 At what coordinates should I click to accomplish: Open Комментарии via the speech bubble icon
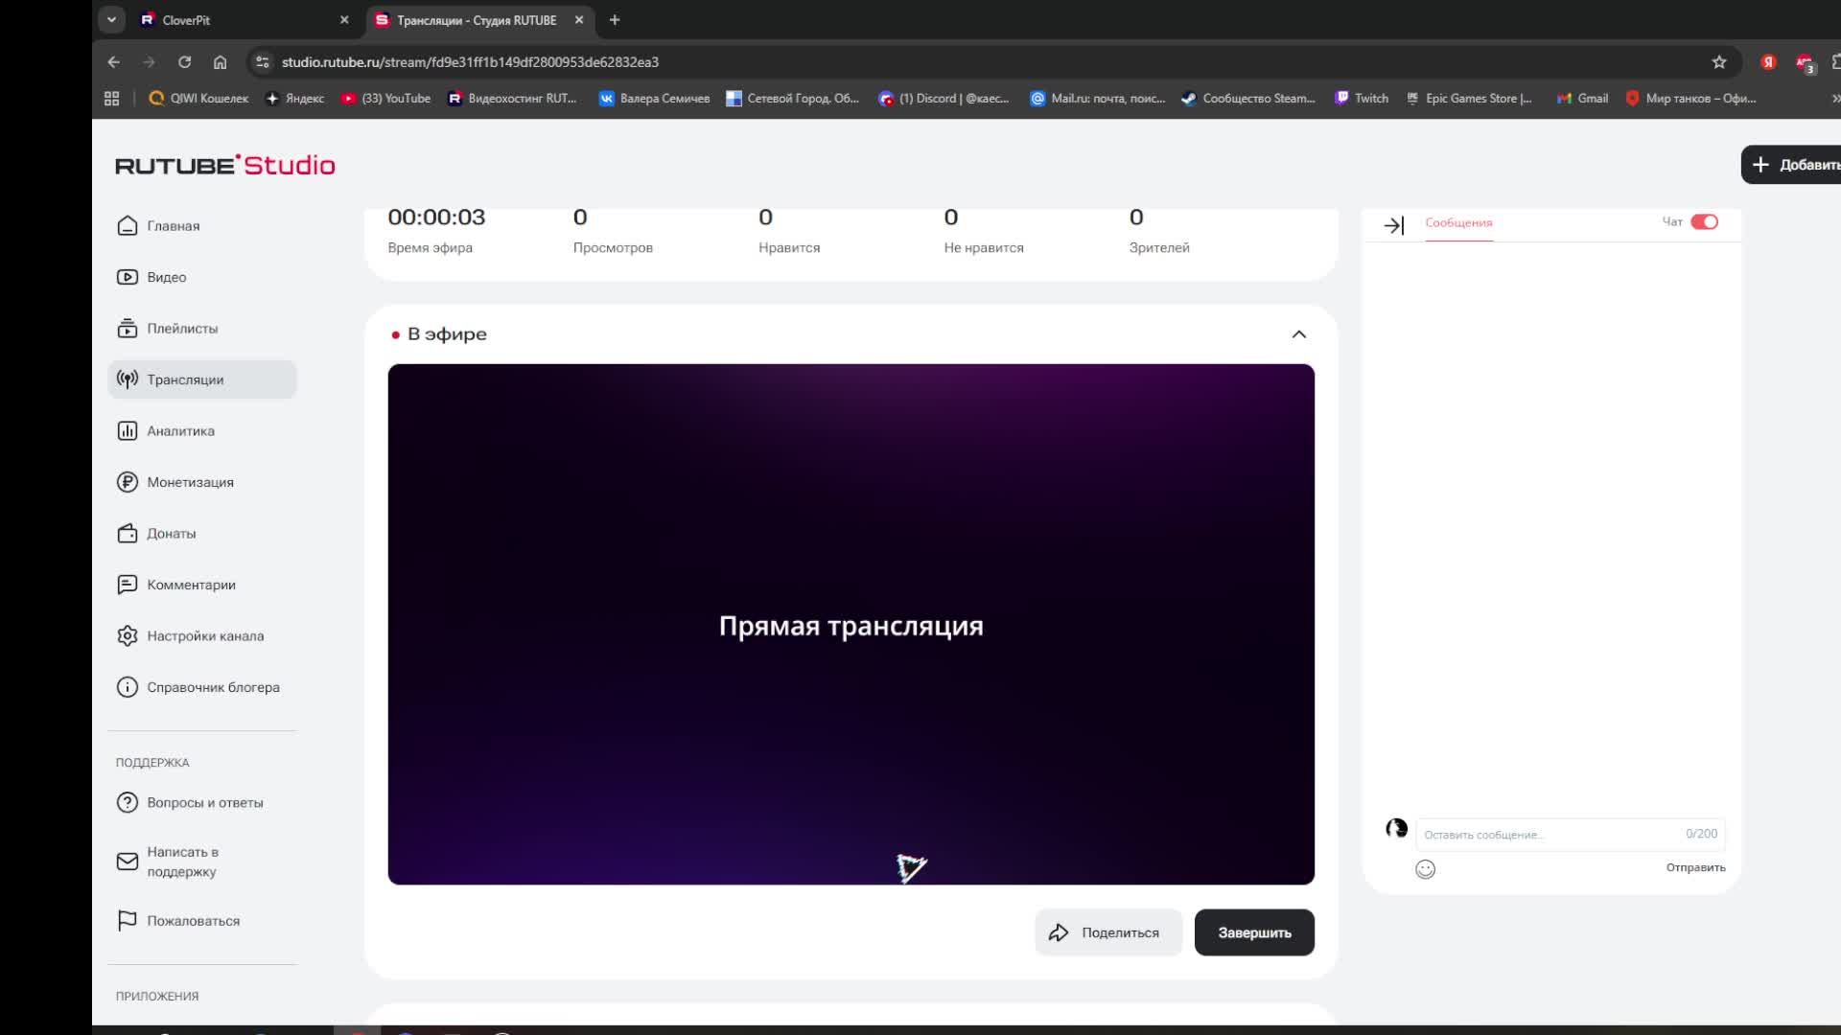(128, 585)
